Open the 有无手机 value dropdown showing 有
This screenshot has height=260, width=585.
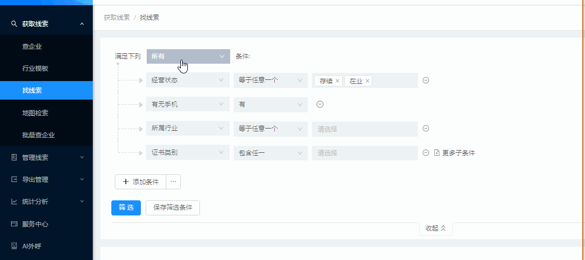click(270, 104)
